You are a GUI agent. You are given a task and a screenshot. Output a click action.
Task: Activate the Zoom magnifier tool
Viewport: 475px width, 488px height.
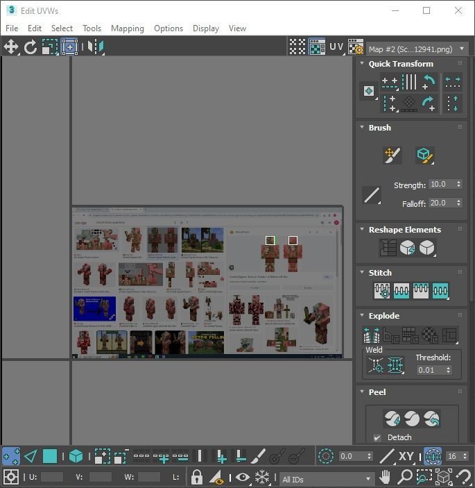[405, 477]
